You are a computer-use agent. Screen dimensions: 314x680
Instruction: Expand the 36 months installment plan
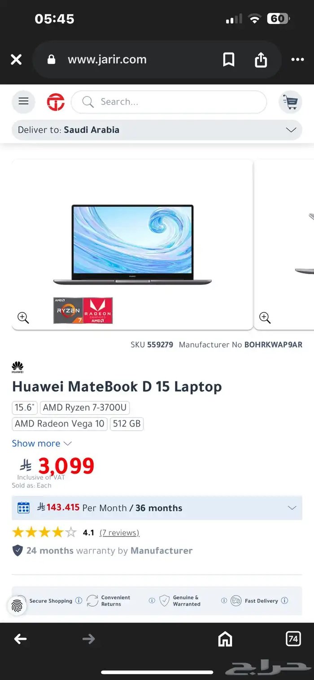(x=157, y=508)
